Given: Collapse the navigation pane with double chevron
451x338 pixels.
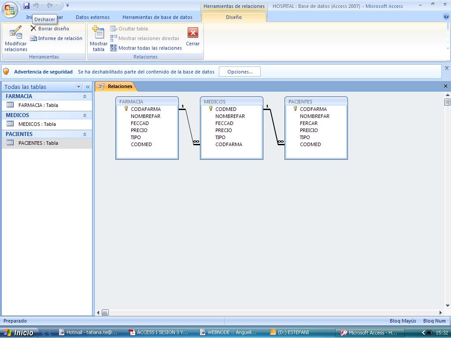Looking at the screenshot, I should 88,87.
